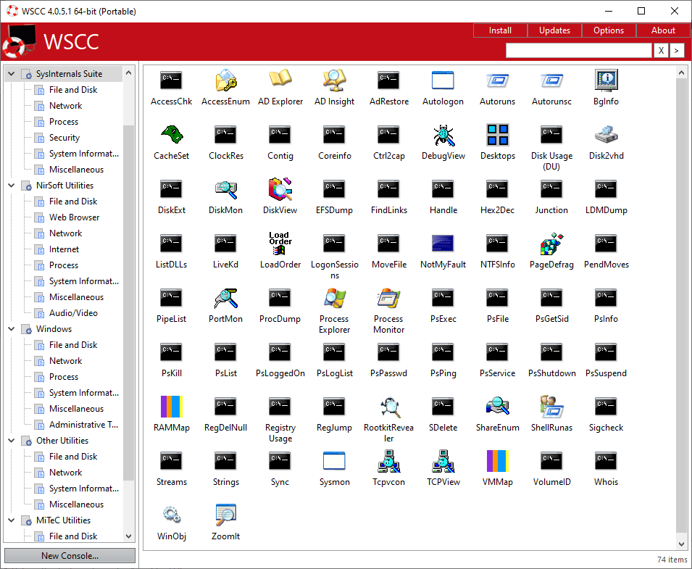The width and height of the screenshot is (692, 569).
Task: Open the Options tab
Action: [609, 30]
